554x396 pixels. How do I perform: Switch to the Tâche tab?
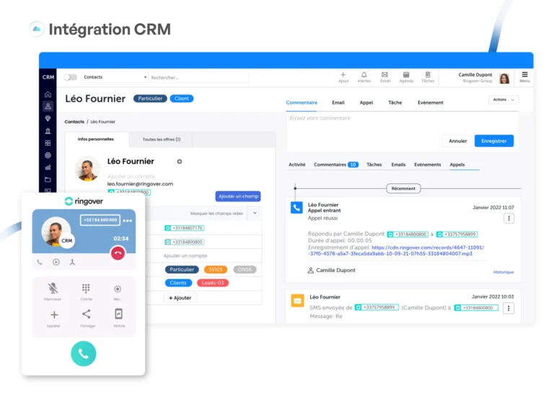tap(395, 103)
